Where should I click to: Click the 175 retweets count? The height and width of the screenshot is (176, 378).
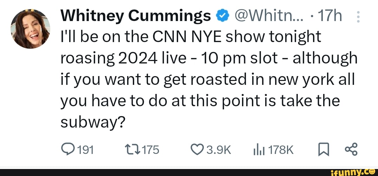(x=151, y=150)
